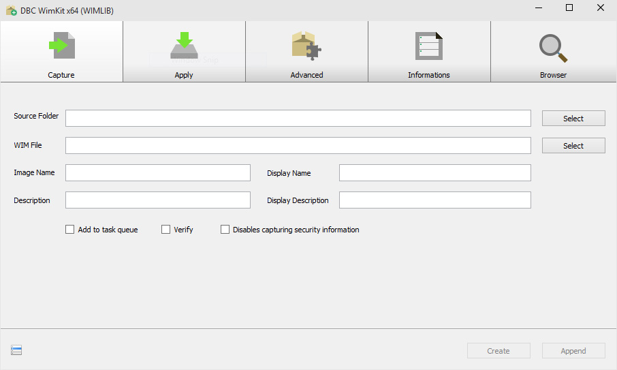Select the Advanced puzzle box icon
The height and width of the screenshot is (370, 617).
click(306, 46)
